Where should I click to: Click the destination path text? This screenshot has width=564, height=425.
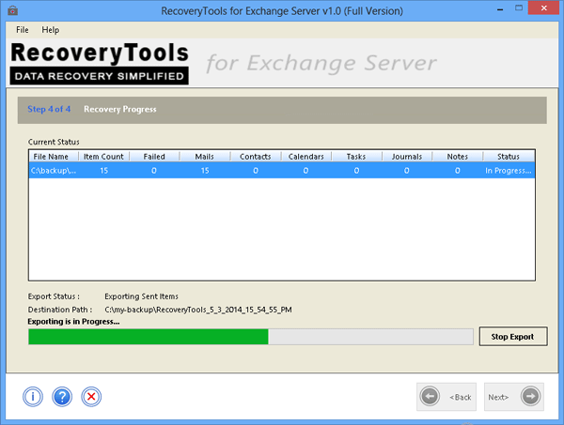point(198,310)
